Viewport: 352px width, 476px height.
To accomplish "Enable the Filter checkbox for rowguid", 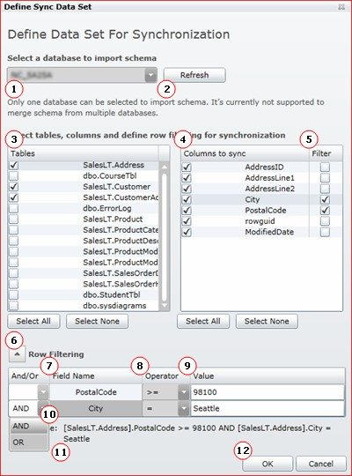I will [325, 221].
